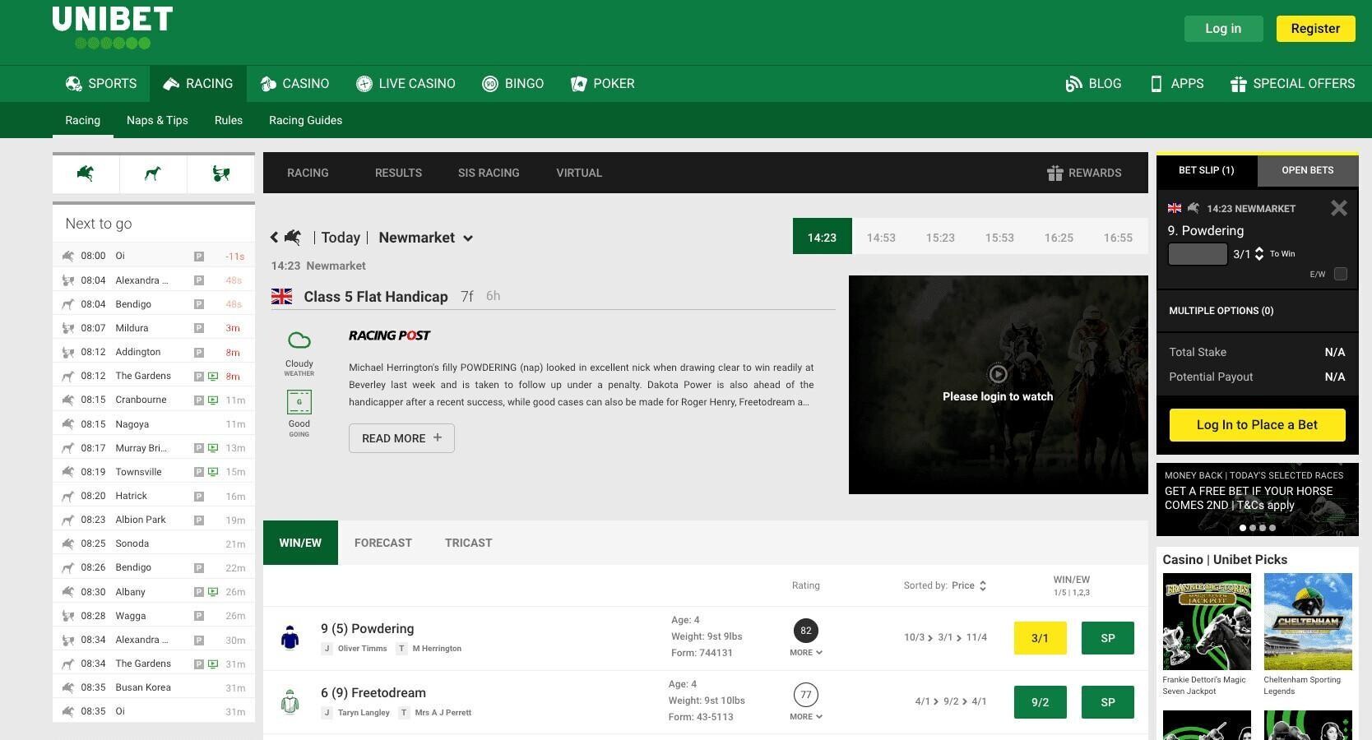Image resolution: width=1372 pixels, height=740 pixels.
Task: Select the Win/EW tab
Action: click(300, 543)
